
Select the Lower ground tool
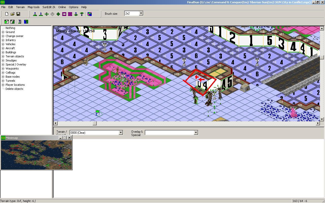pyautogui.click(x=41, y=14)
